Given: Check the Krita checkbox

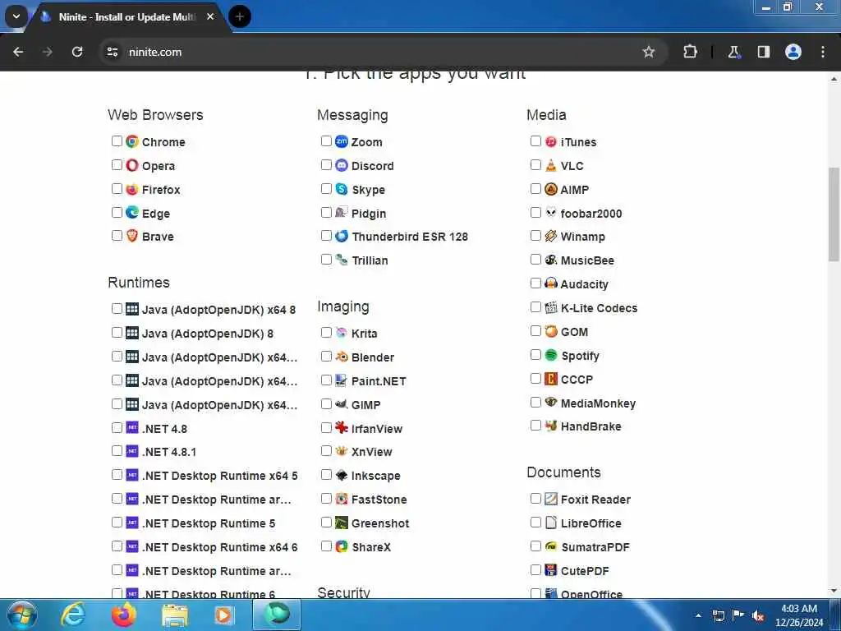Looking at the screenshot, I should 326,333.
